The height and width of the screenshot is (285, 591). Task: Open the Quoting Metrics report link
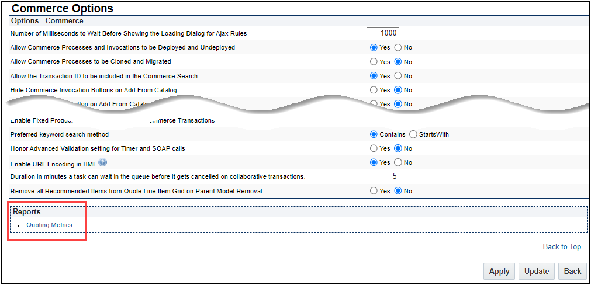49,225
